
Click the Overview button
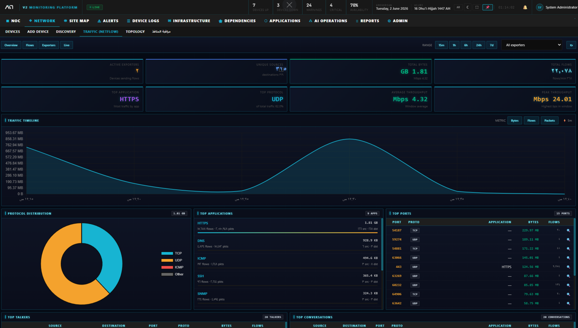pos(11,45)
